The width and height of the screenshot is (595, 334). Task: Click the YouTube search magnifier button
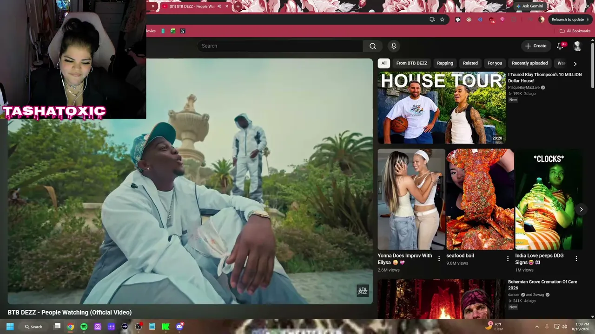(372, 46)
